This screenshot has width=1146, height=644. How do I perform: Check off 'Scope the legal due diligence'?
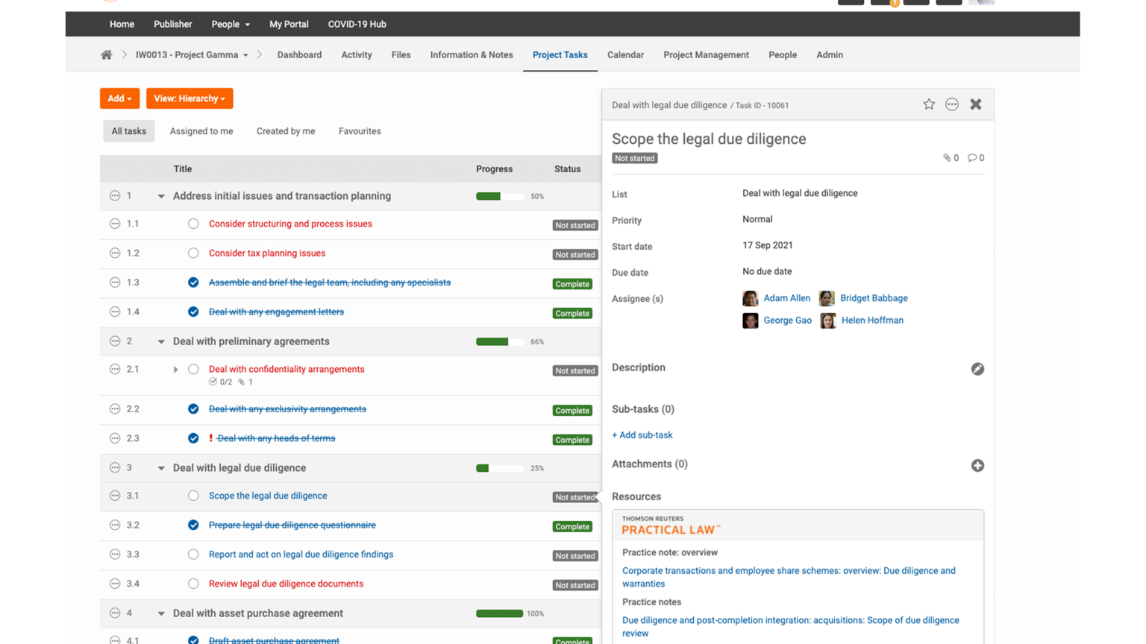(193, 495)
